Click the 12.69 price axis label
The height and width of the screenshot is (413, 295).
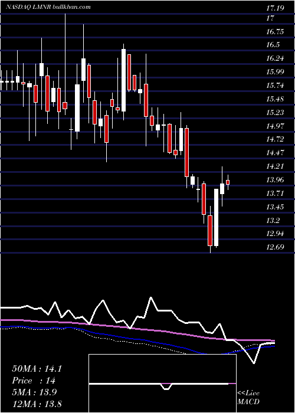point(275,247)
